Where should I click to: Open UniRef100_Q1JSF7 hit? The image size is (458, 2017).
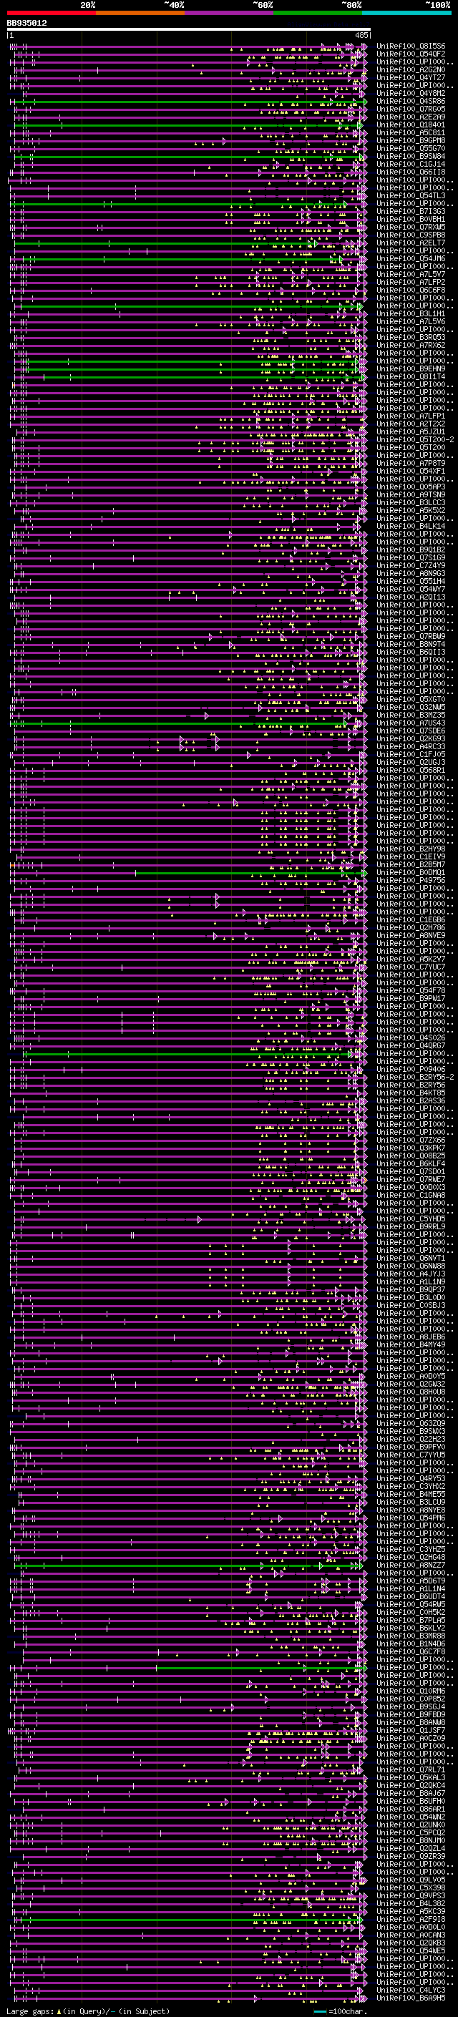(411, 1729)
